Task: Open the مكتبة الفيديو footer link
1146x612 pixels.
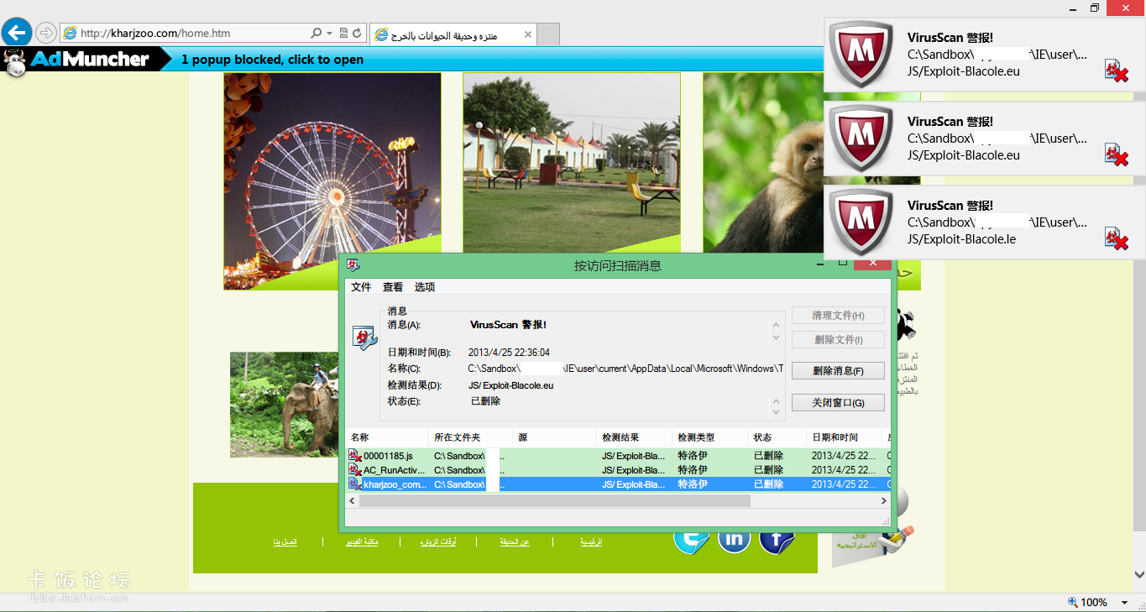Action: point(362,542)
